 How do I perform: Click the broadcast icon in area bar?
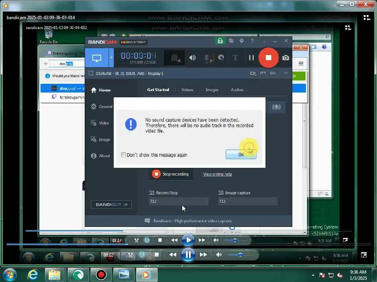273,73
